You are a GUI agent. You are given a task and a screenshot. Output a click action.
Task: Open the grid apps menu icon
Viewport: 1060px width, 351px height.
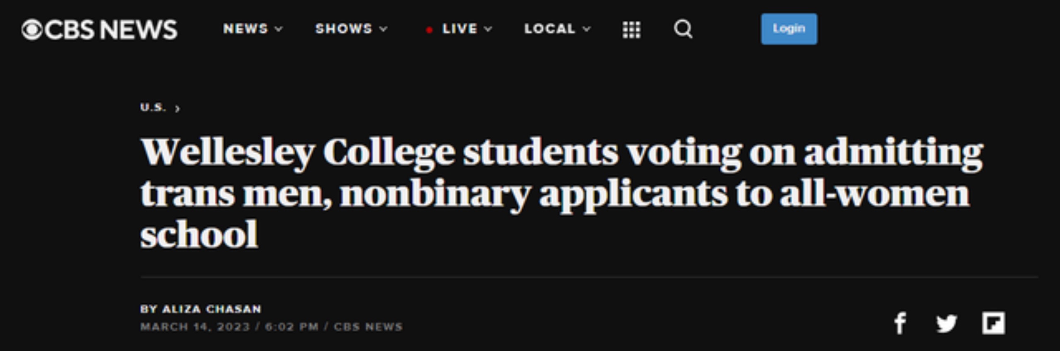coord(631,29)
